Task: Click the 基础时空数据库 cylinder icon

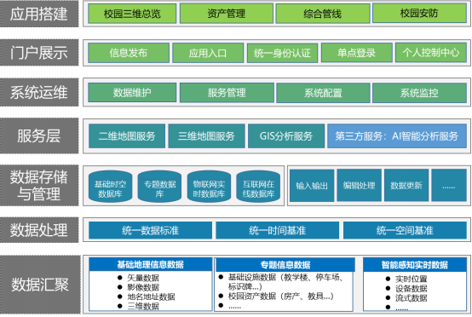Action: (110, 186)
